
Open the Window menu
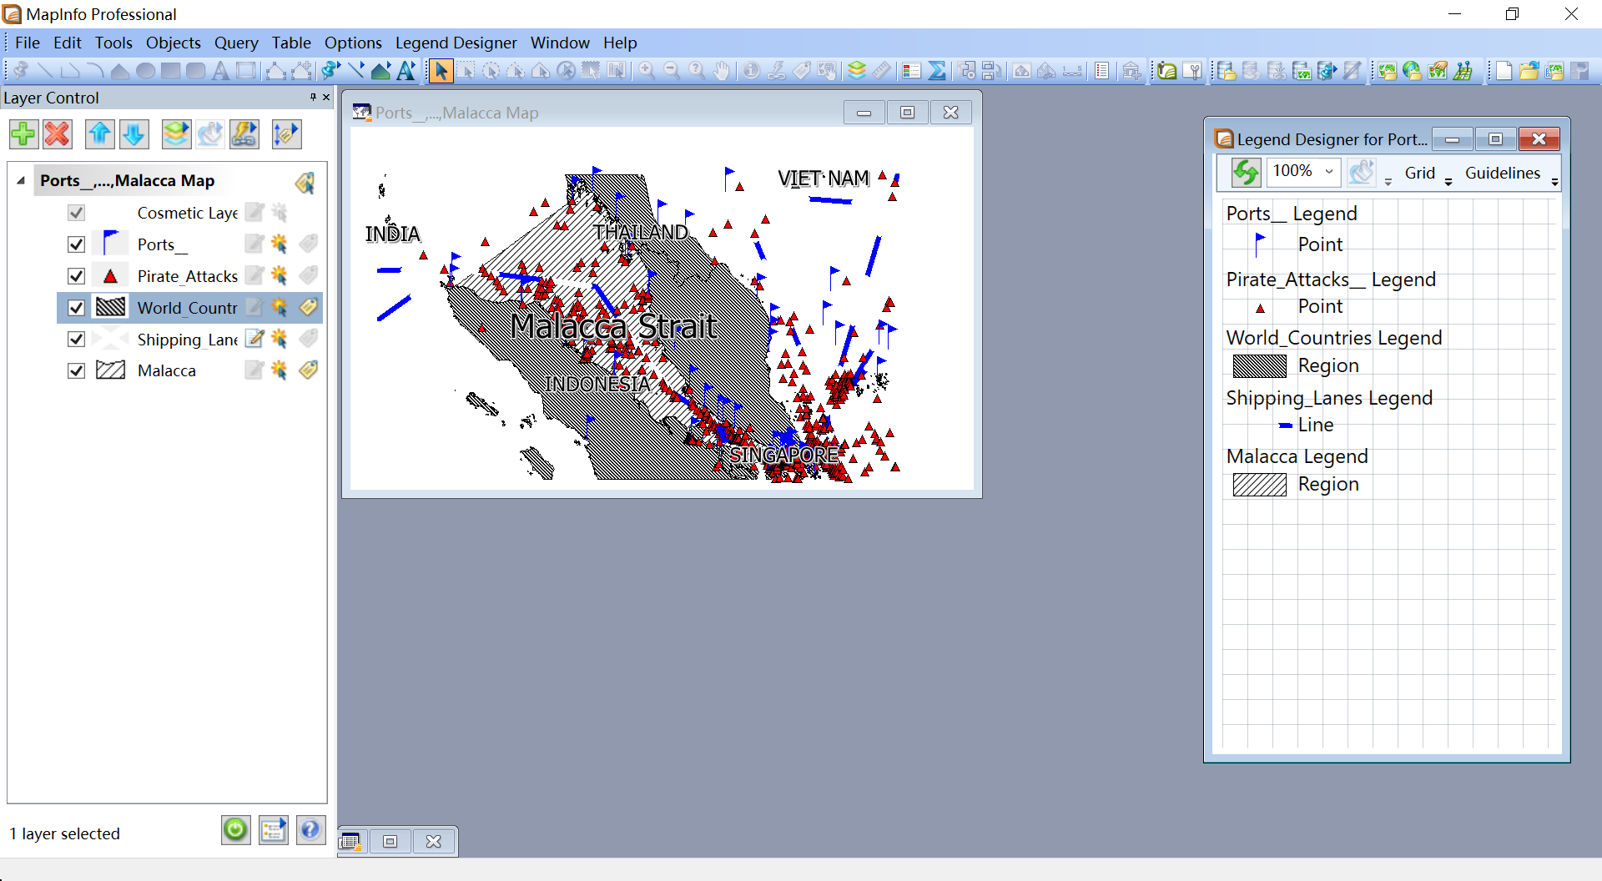coord(560,43)
